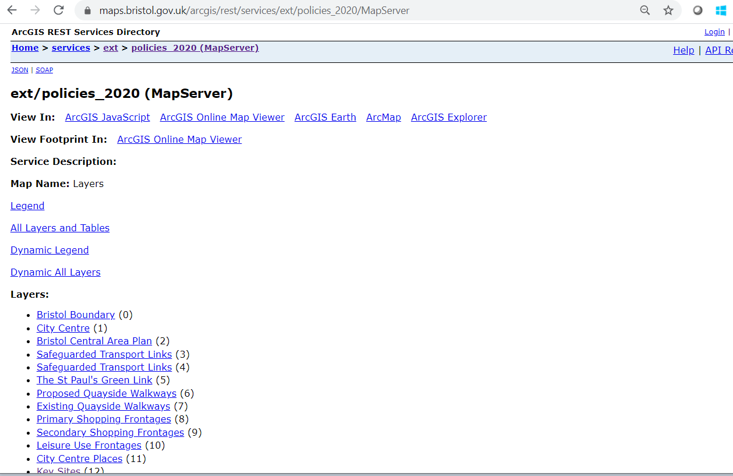Open the ext folder breadcrumb link
733x476 pixels.
[111, 48]
